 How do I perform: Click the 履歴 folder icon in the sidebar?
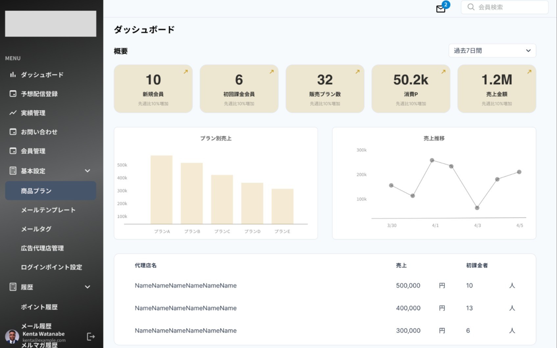point(13,287)
